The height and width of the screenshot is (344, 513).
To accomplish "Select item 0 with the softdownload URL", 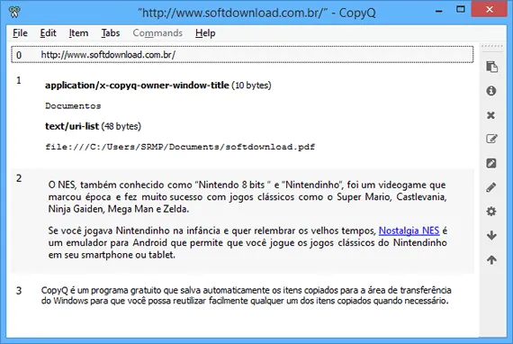I will 242,55.
